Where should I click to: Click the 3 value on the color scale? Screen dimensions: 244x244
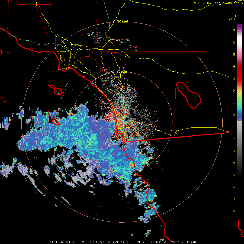click(234, 79)
